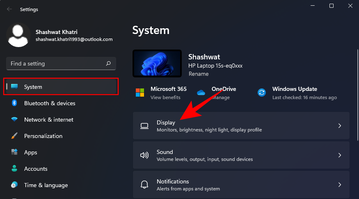Click the Bluetooth icon in sidebar

pos(14,103)
